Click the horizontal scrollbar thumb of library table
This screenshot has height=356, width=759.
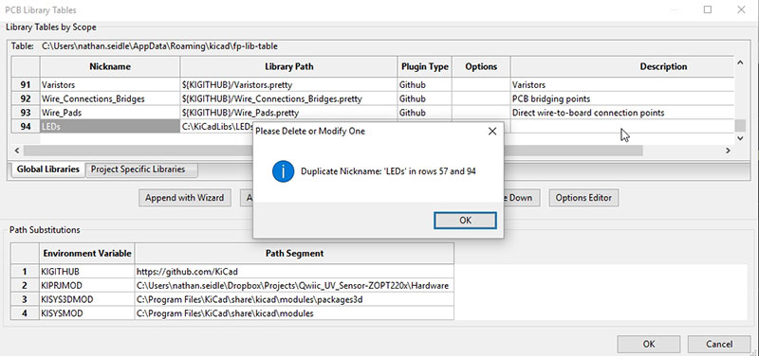[x=333, y=151]
